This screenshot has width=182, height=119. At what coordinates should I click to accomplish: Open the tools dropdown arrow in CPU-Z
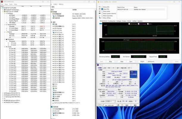click(x=122, y=105)
